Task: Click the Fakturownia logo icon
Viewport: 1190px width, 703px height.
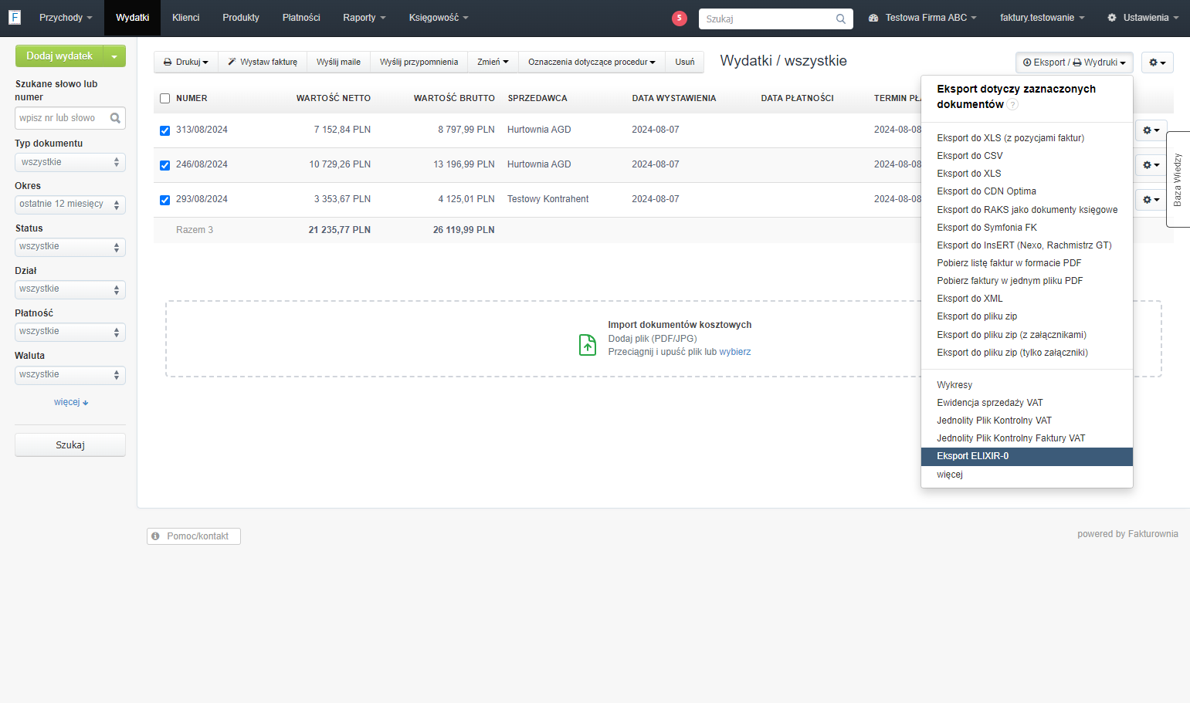Action: [x=15, y=17]
